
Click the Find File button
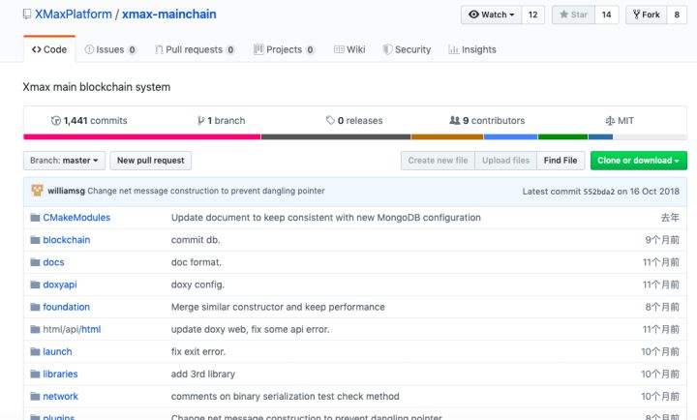tap(561, 161)
